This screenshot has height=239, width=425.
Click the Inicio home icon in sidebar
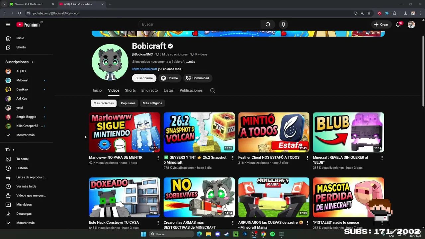8,38
